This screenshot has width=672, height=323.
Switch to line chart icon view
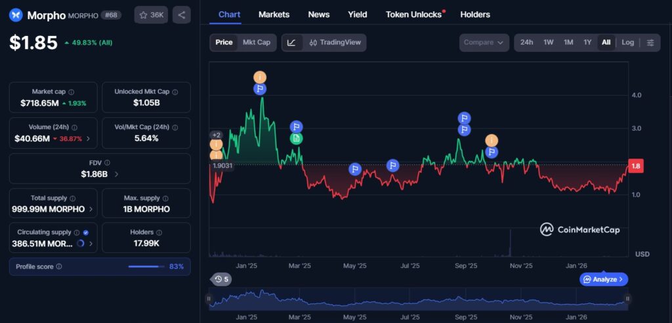point(291,43)
